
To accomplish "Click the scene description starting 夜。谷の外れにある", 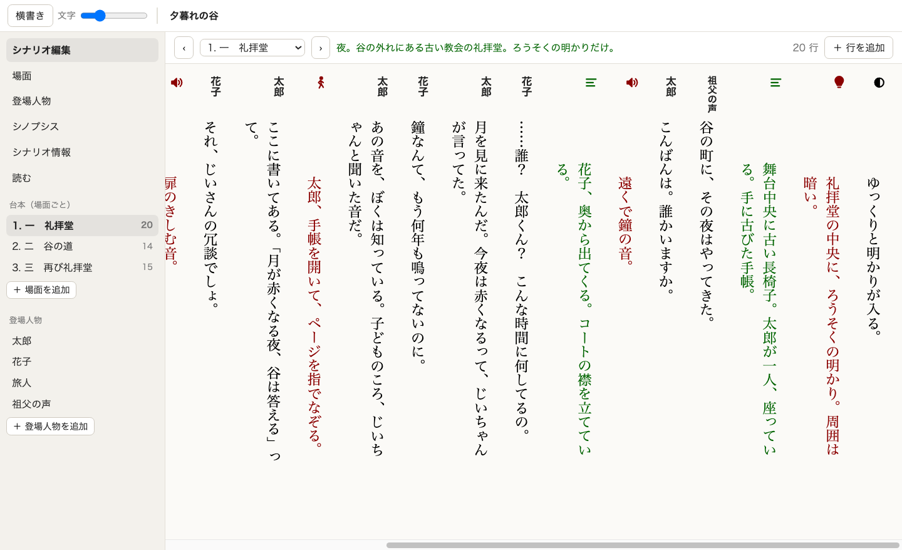I will click(476, 48).
